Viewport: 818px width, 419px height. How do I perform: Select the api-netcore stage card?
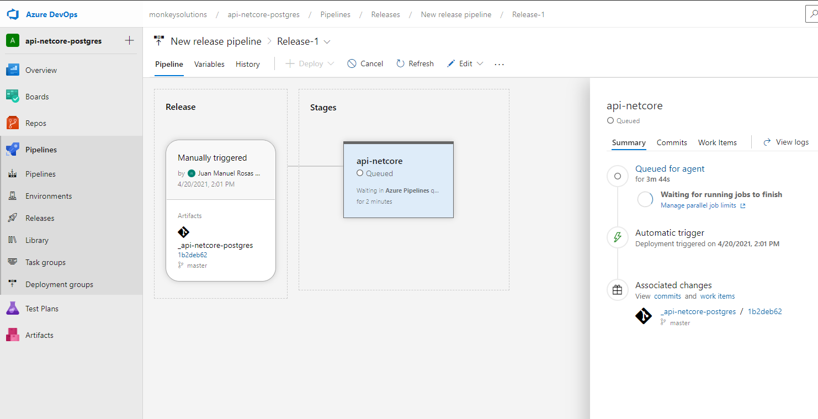(398, 179)
